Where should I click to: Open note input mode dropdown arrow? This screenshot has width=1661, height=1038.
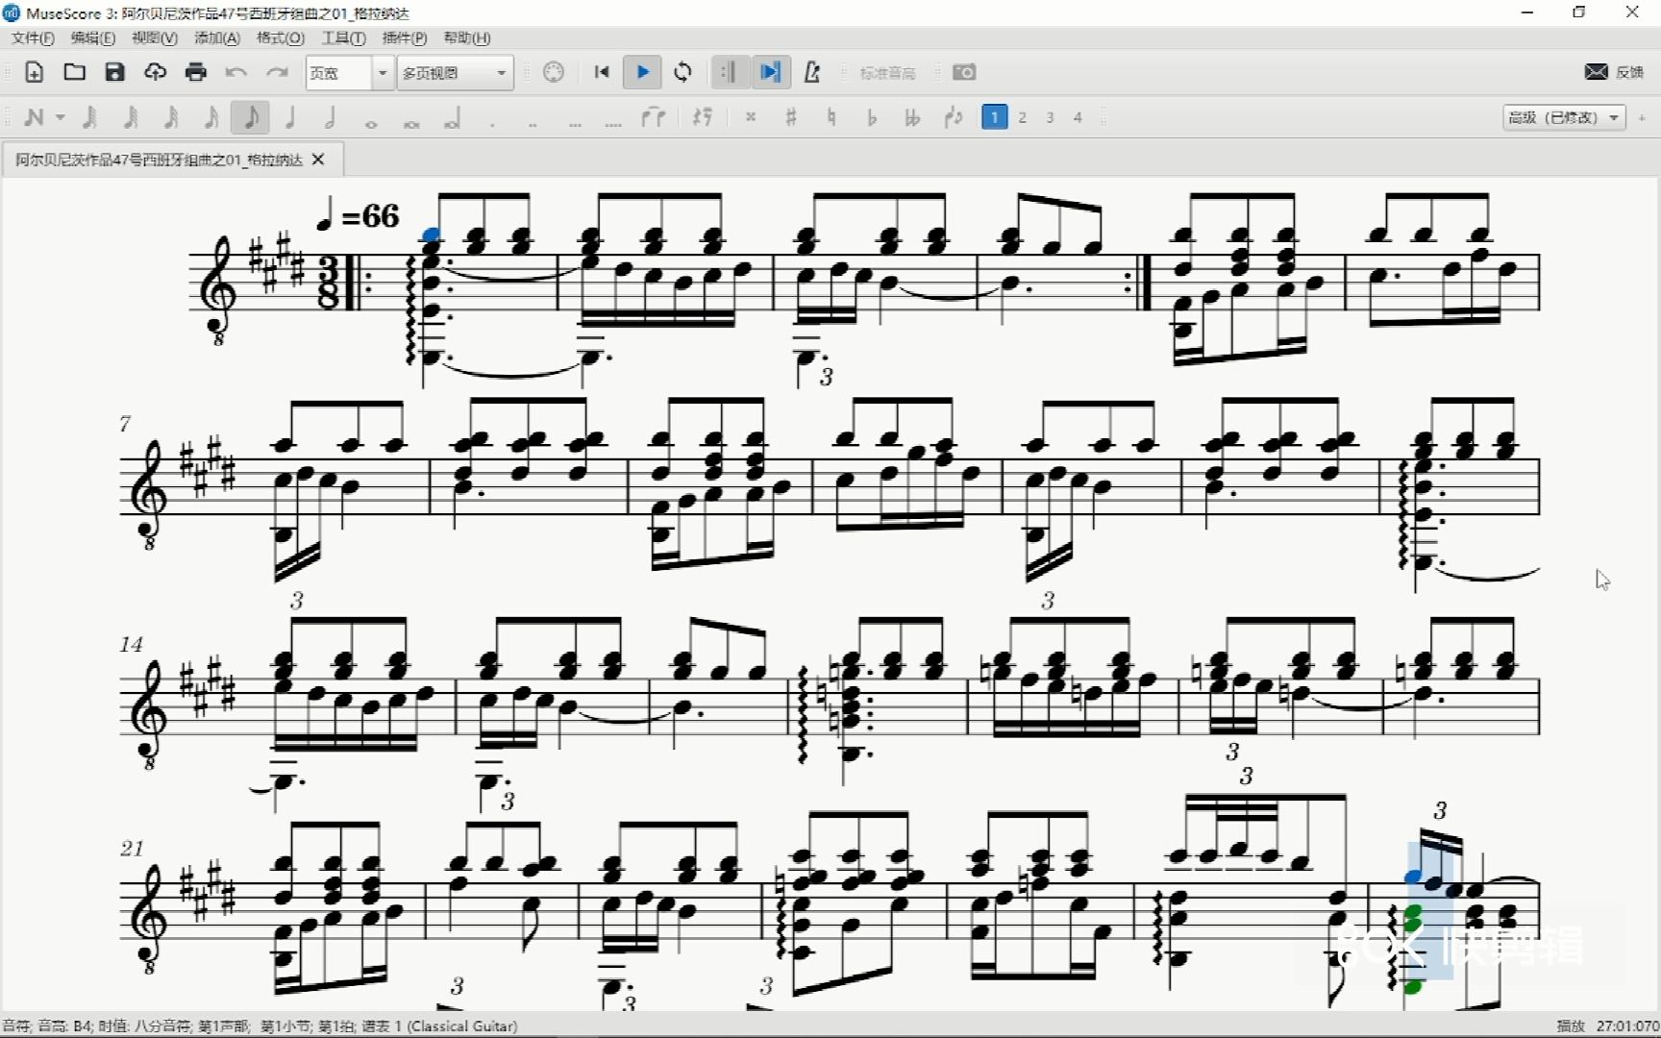(x=61, y=117)
